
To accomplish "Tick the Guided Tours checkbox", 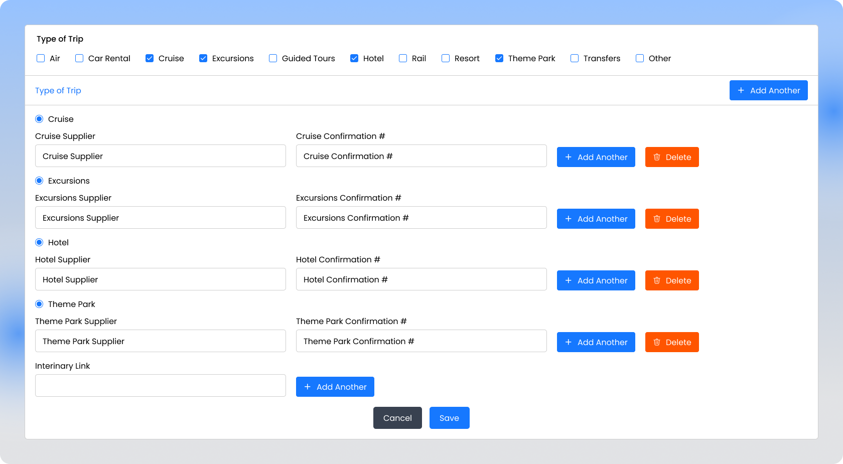I will 273,58.
